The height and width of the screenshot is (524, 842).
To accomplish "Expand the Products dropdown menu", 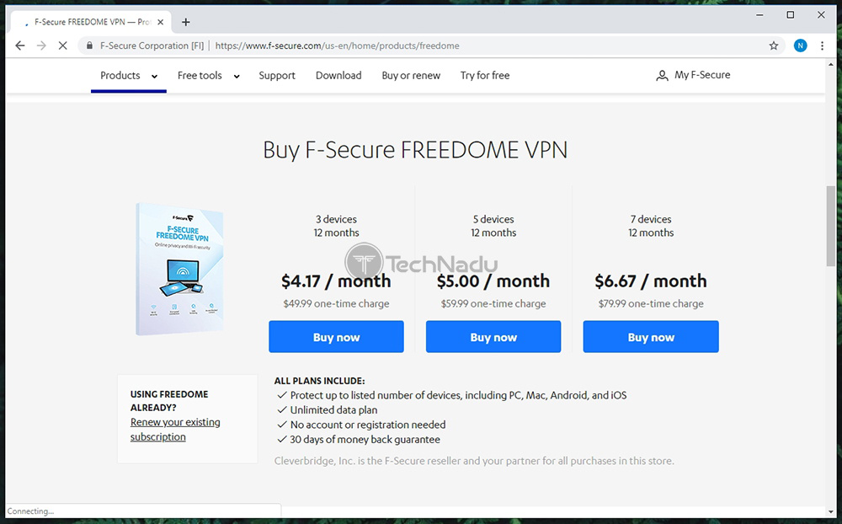I will tap(129, 76).
